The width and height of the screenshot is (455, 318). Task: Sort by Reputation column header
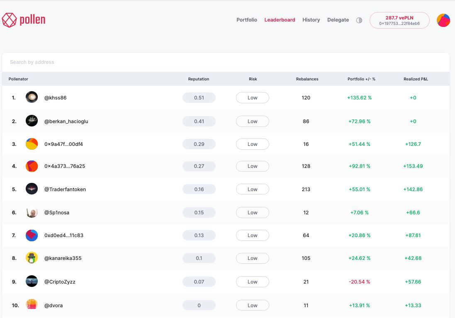click(x=199, y=79)
